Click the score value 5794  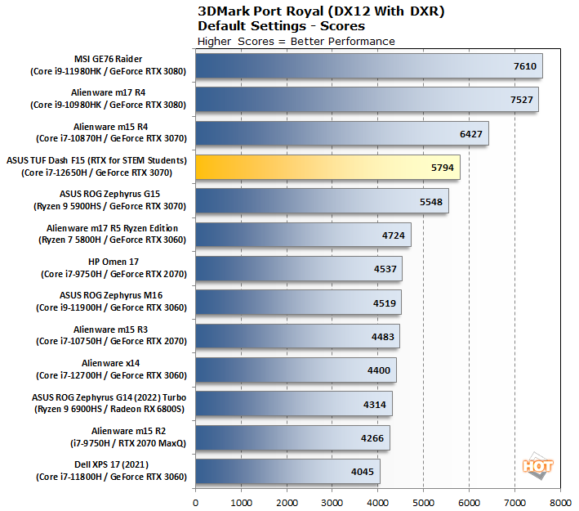443,168
